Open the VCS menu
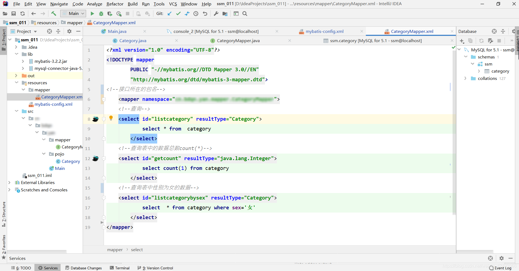Image resolution: width=519 pixels, height=271 pixels. coord(173,4)
